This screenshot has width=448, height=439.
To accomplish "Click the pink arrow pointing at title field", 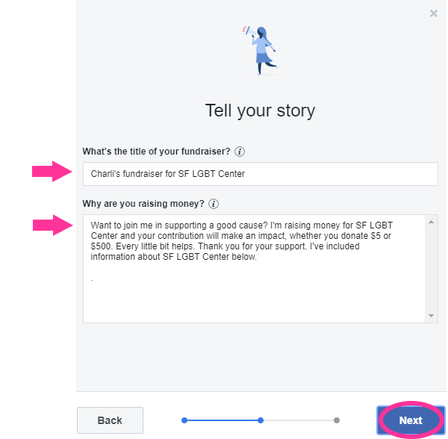I will click(52, 172).
